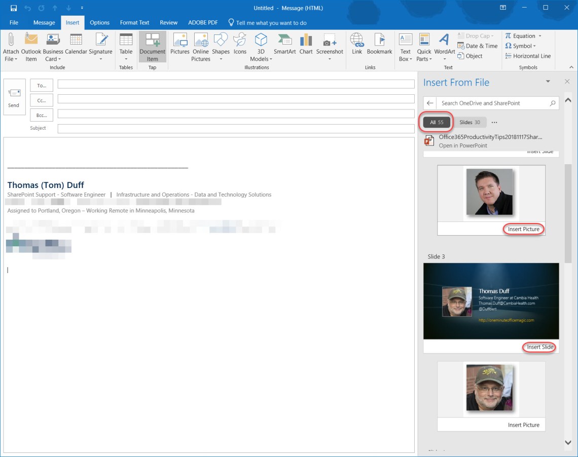578x457 pixels.
Task: Select the SmartArt icon in ribbon
Action: pyautogui.click(x=284, y=41)
